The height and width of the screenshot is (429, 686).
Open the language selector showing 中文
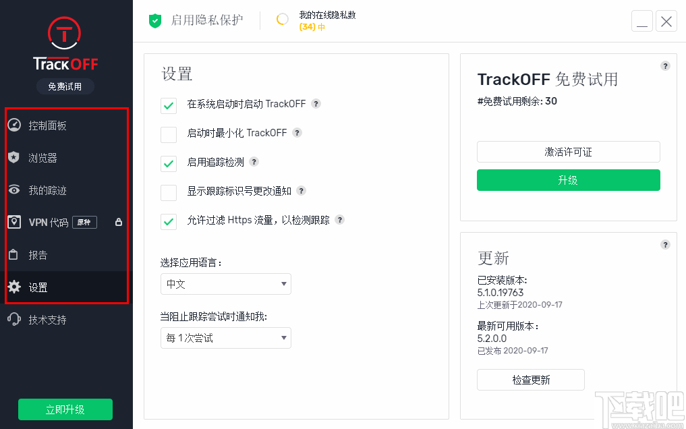pos(225,284)
